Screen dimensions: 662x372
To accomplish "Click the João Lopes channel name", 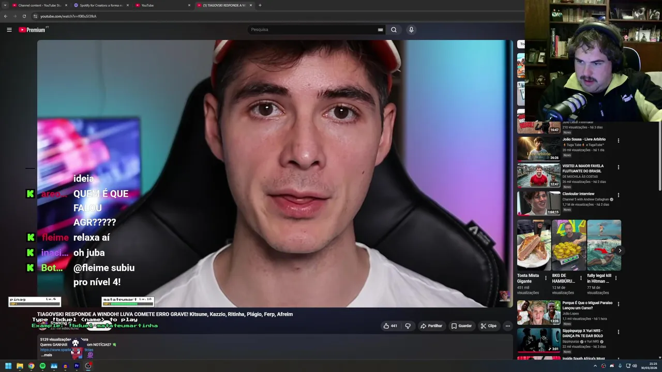I will pyautogui.click(x=570, y=314).
